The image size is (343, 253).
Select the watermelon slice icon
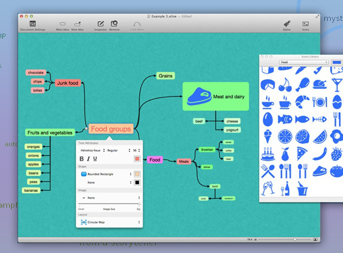coord(320,137)
